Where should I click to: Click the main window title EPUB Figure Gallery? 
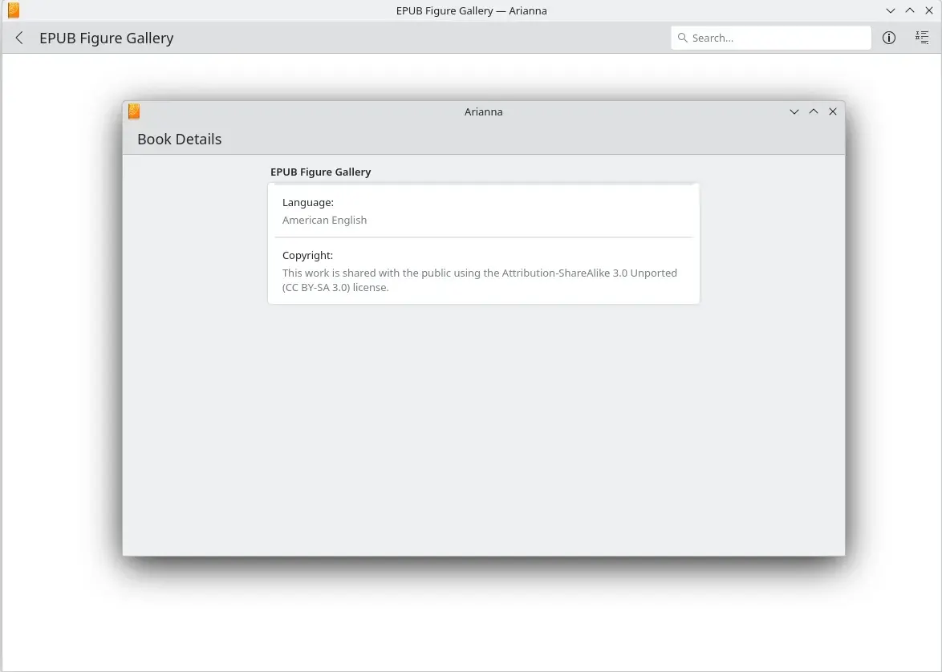471,10
